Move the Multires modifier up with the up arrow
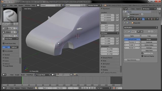The image size is (162, 91). [x=149, y=32]
